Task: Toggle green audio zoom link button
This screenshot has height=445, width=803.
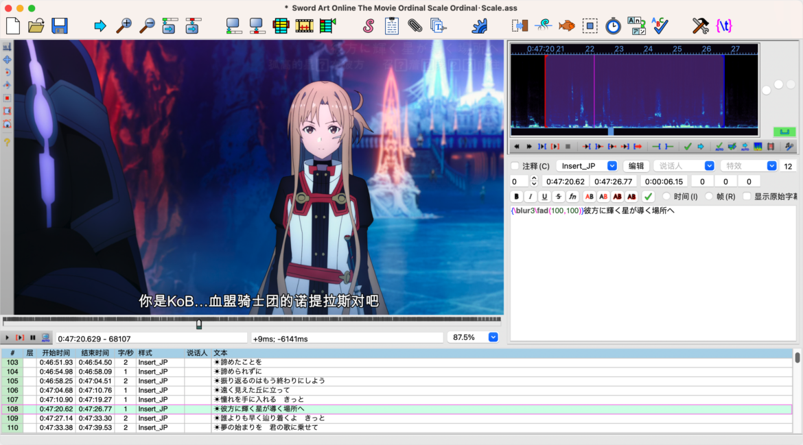Action: coord(784,132)
